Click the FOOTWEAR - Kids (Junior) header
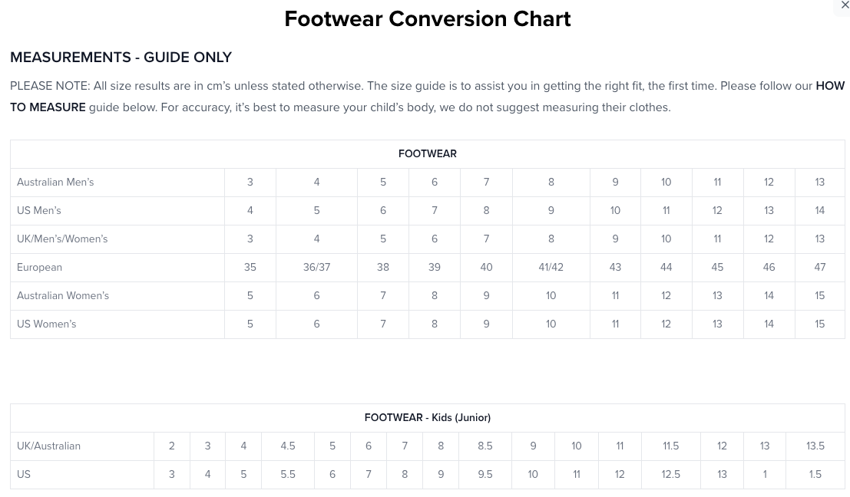 pos(427,418)
